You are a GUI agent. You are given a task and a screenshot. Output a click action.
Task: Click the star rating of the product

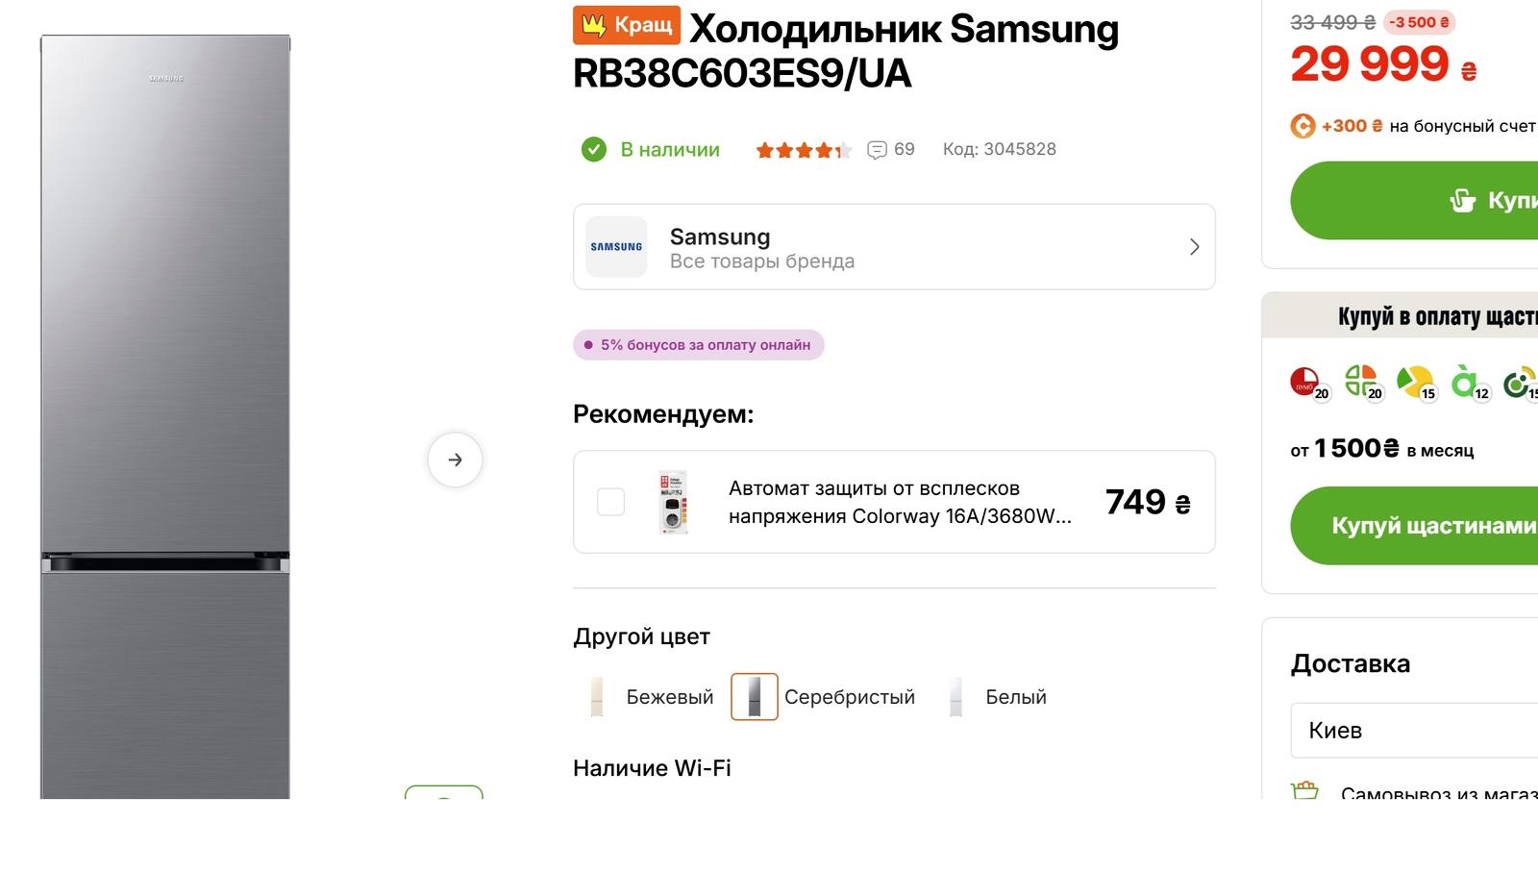(x=803, y=150)
